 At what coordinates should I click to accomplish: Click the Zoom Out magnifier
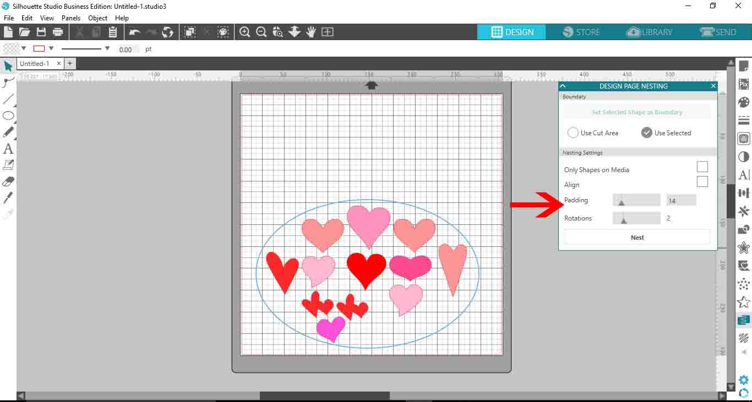261,32
